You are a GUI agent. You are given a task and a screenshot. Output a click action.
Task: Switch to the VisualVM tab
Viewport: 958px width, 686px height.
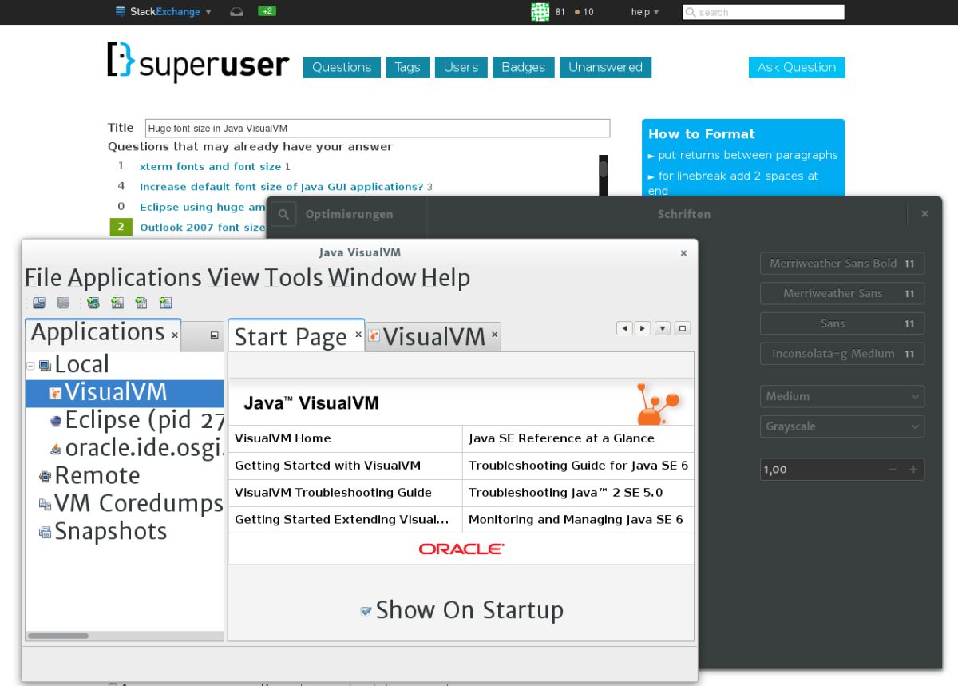coord(433,336)
